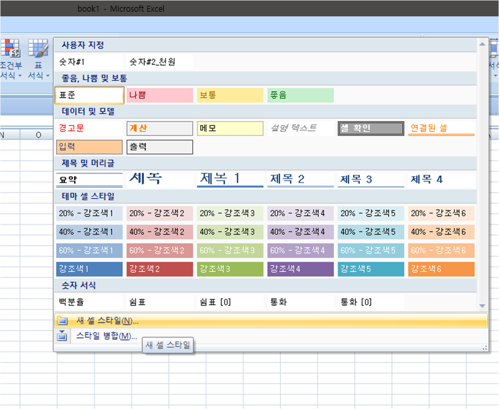
Task: Apply the 제목 3 heading style
Action: tap(371, 180)
